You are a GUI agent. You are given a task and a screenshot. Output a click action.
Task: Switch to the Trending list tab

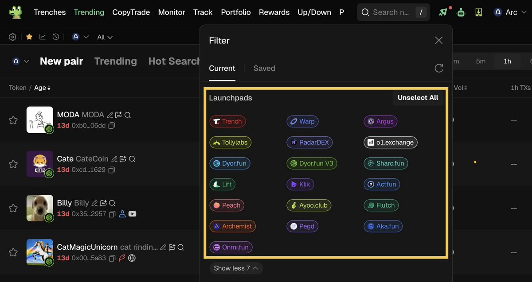pos(116,61)
